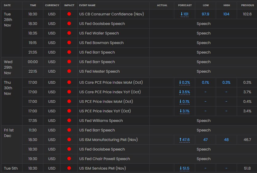
Task: Click the red impact dot for US Core PCE Price Index MoM
Action: (x=69, y=82)
